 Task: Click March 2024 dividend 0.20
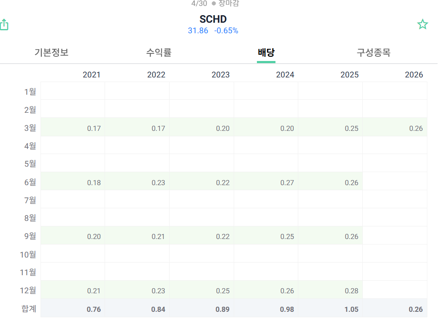click(x=287, y=128)
